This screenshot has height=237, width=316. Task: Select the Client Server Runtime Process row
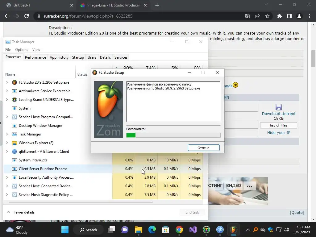103,169
